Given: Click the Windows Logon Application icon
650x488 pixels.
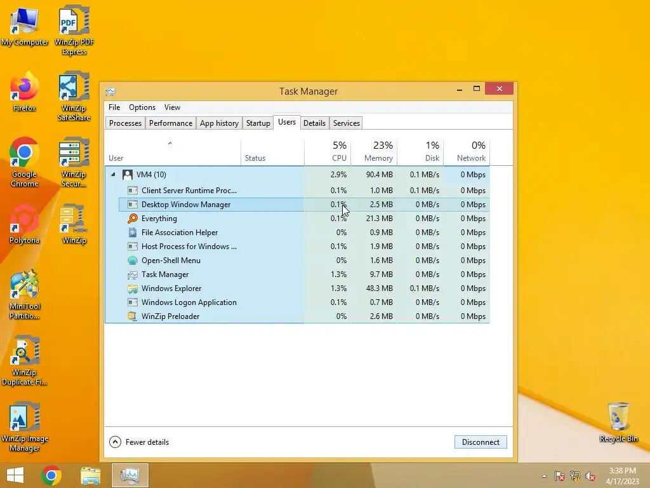Looking at the screenshot, I should tap(132, 302).
